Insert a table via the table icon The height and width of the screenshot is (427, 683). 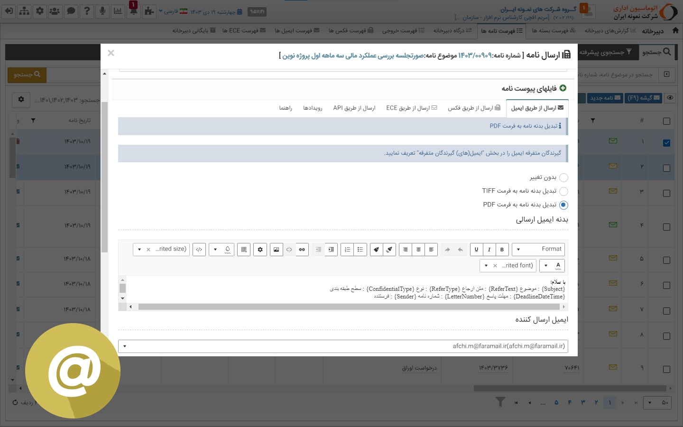click(244, 250)
